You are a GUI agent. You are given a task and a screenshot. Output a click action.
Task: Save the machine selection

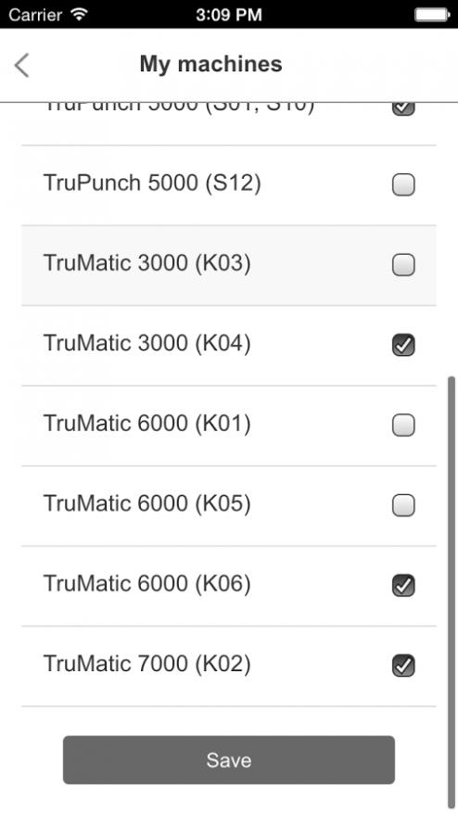tap(229, 759)
